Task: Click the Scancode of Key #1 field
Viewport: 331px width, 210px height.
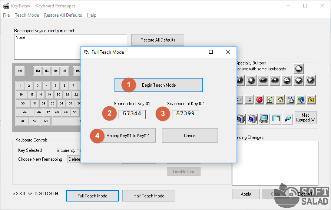Action: click(132, 114)
